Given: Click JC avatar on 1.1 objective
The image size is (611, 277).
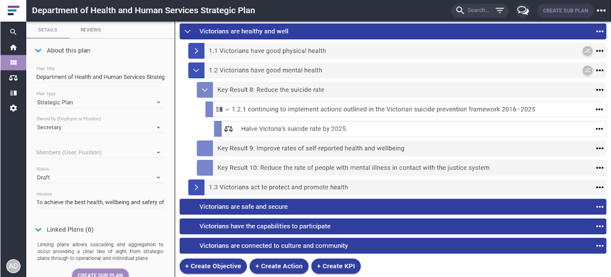Looking at the screenshot, I should click(587, 51).
